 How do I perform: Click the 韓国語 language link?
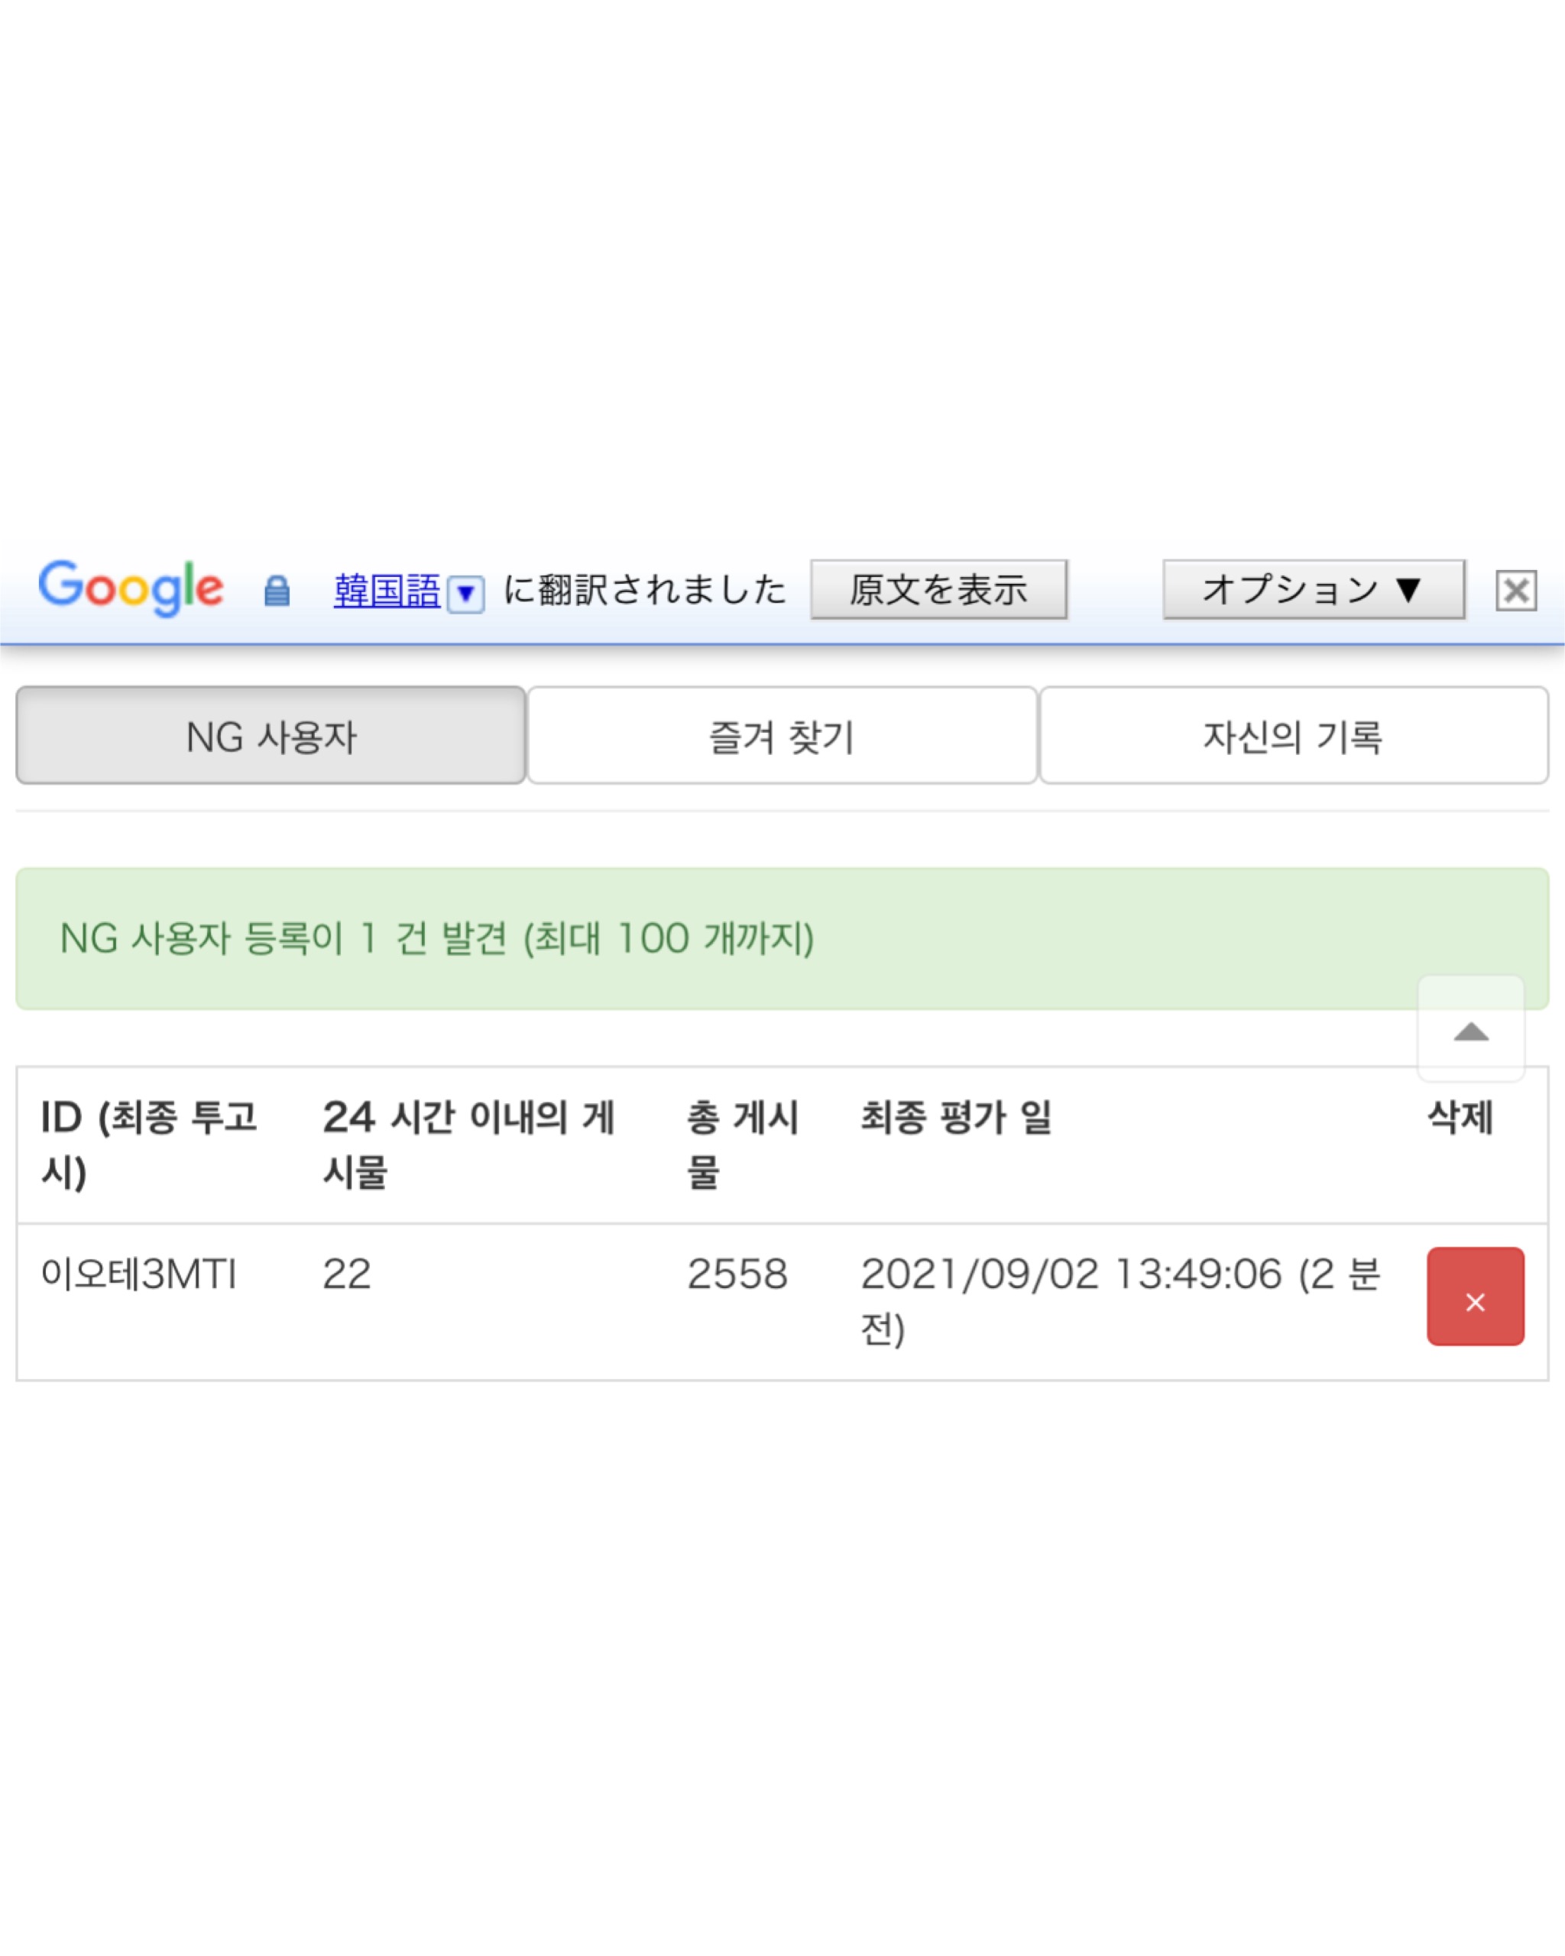pos(387,591)
